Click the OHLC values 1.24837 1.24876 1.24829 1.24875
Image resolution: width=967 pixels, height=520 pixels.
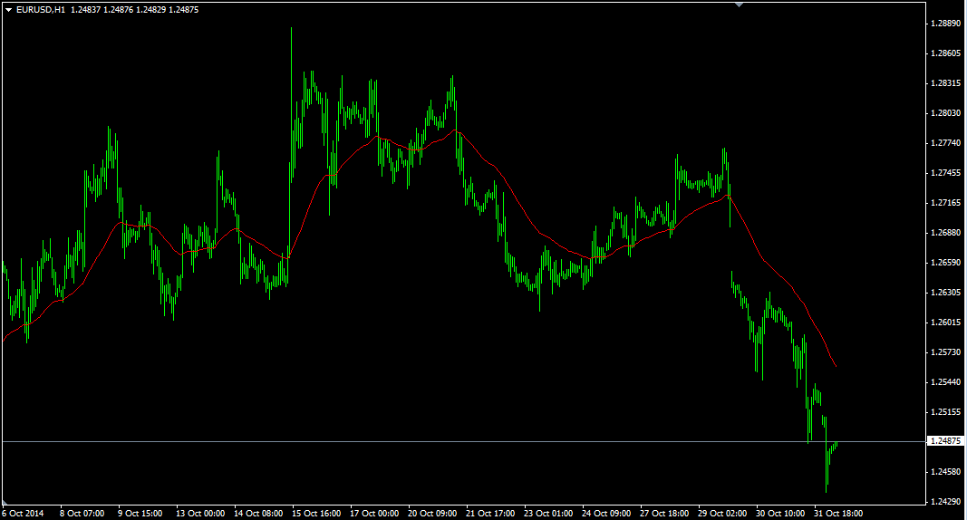[134, 10]
